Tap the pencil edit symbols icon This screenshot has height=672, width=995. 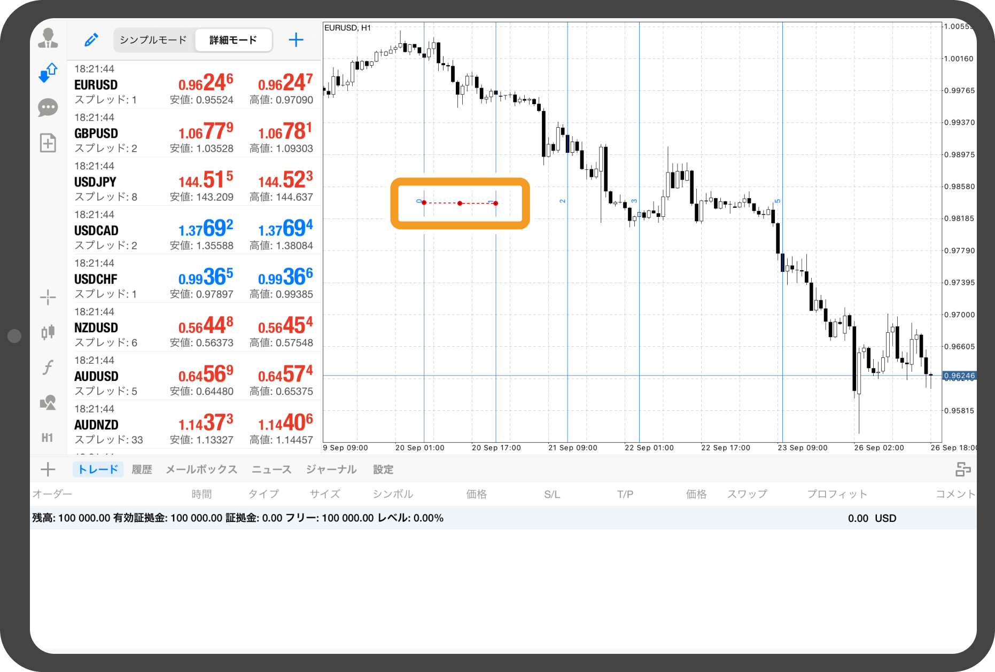(x=91, y=40)
